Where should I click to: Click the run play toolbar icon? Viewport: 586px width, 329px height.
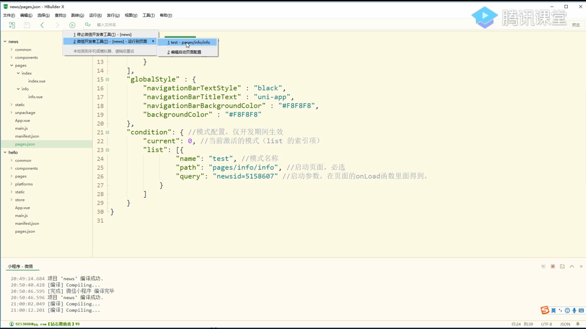[72, 25]
